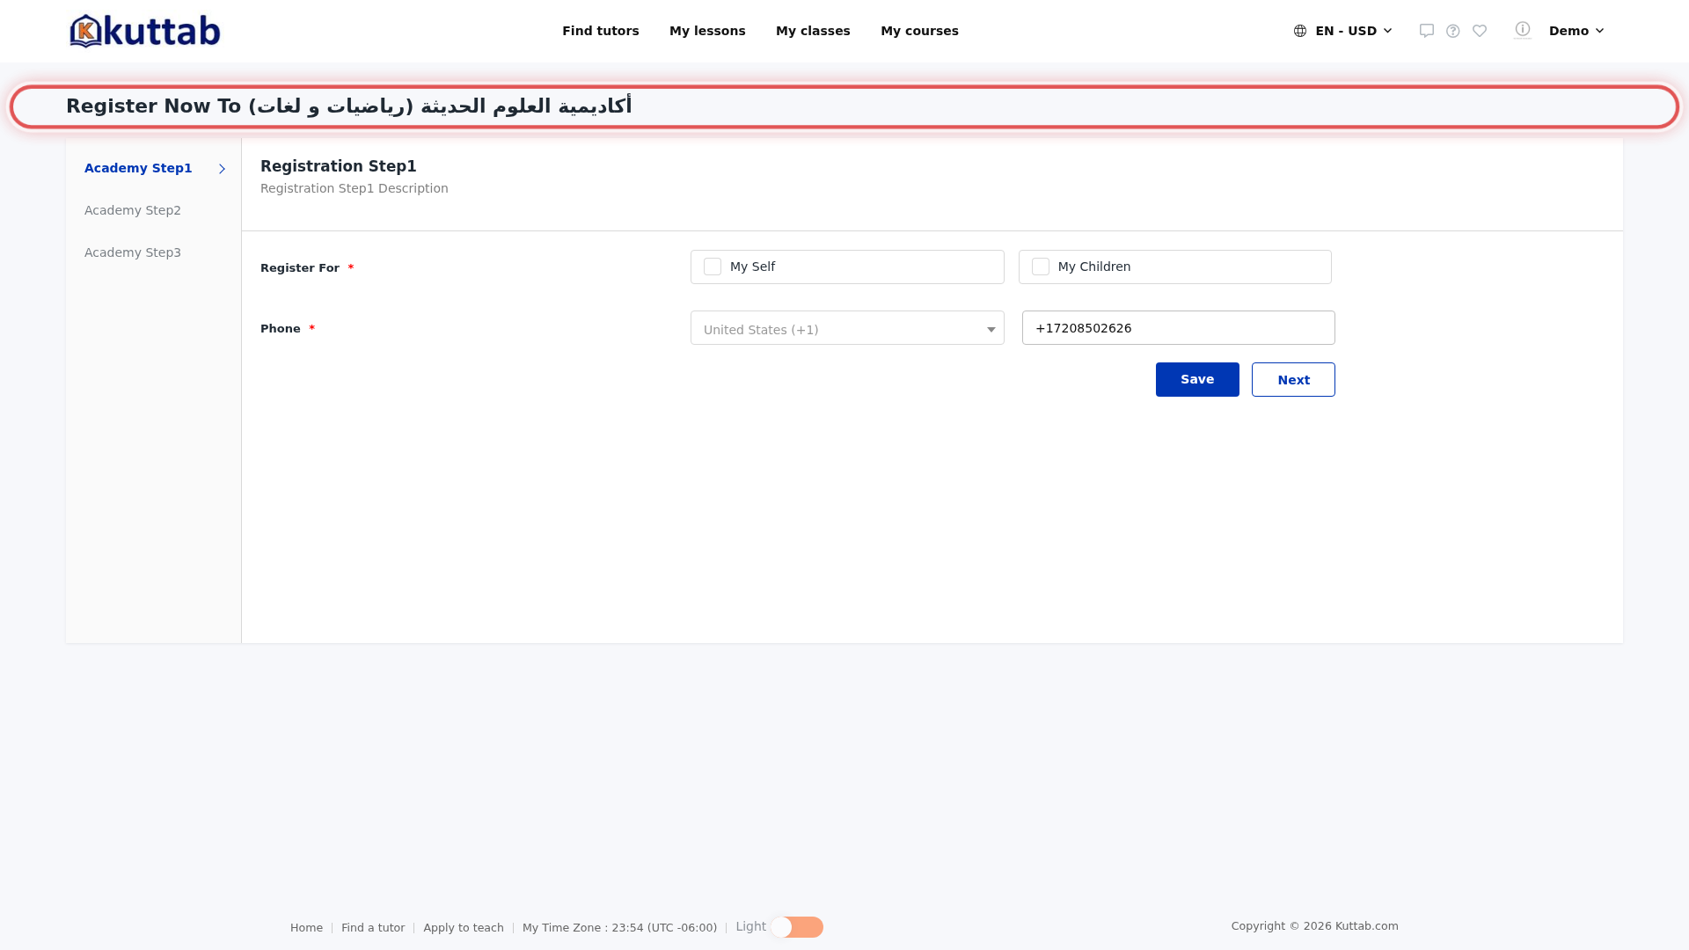The image size is (1689, 950).
Task: Focus the phone number input field
Action: pyautogui.click(x=1179, y=328)
